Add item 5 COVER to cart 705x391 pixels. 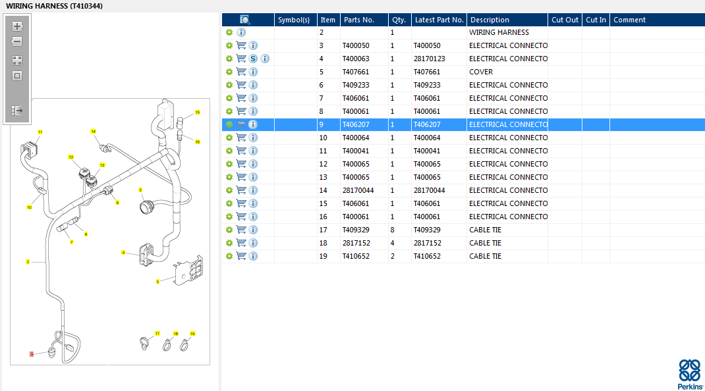241,72
